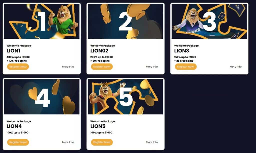Click the LION5 package title

[98, 126]
